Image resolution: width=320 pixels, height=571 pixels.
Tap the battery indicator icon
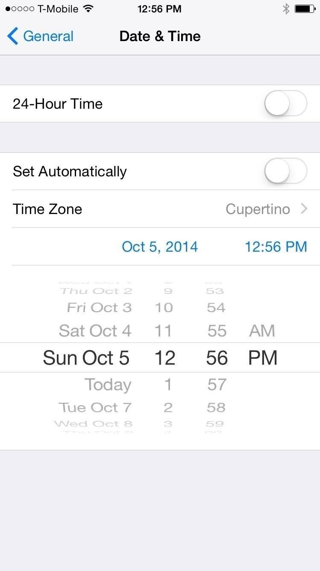pos(305,9)
